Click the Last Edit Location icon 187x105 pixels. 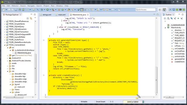[x=104, y=10]
